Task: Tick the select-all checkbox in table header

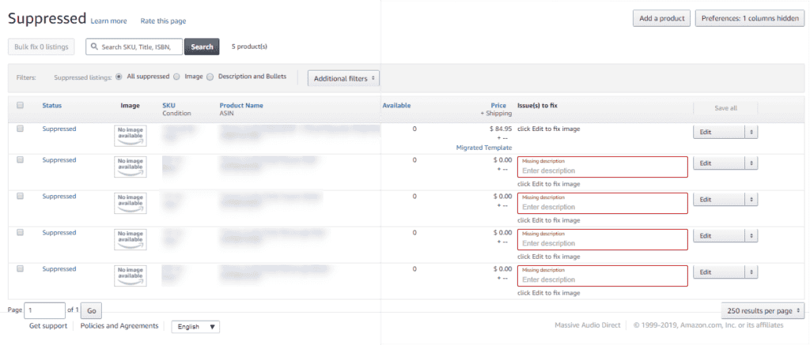Action: [x=21, y=105]
